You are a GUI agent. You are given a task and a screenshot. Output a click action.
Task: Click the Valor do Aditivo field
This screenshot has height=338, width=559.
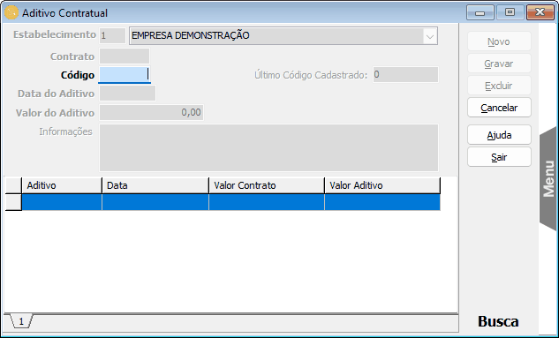152,113
